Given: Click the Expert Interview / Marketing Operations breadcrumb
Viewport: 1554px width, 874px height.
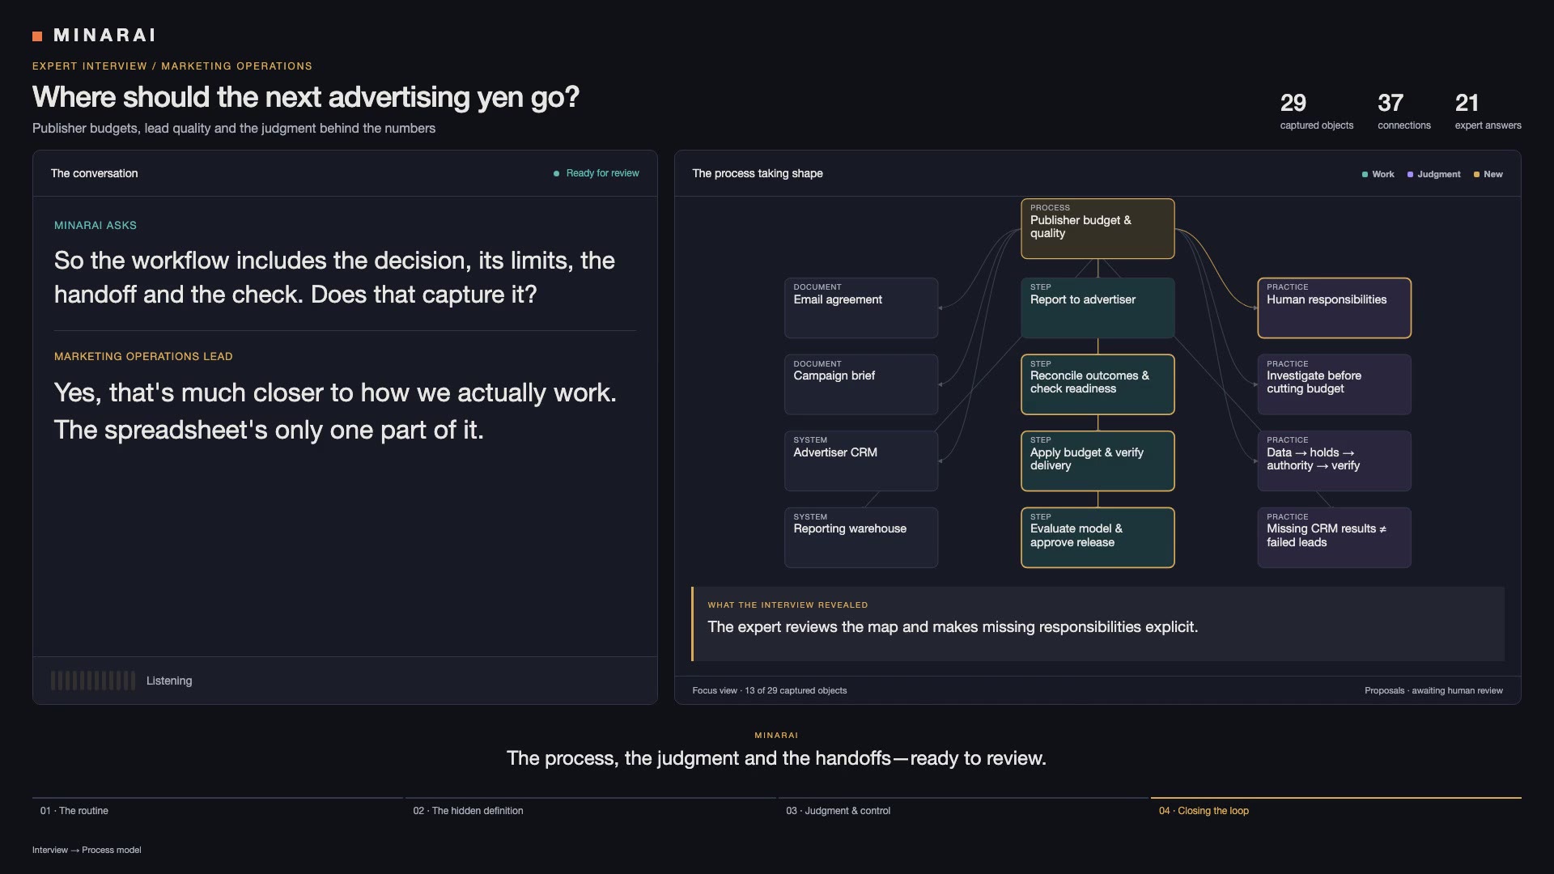Looking at the screenshot, I should [x=172, y=66].
